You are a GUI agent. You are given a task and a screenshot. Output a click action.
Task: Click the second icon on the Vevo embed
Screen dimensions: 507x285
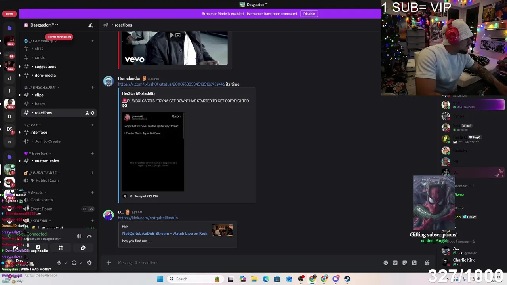(x=178, y=35)
